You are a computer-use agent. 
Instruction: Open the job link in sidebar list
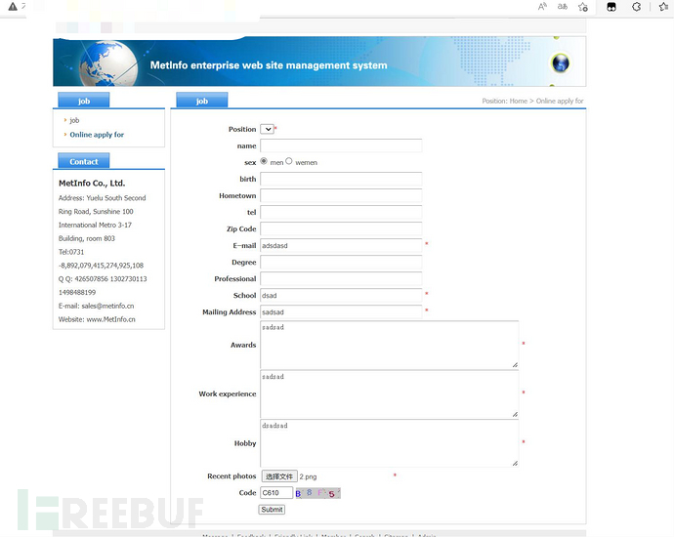coord(74,120)
